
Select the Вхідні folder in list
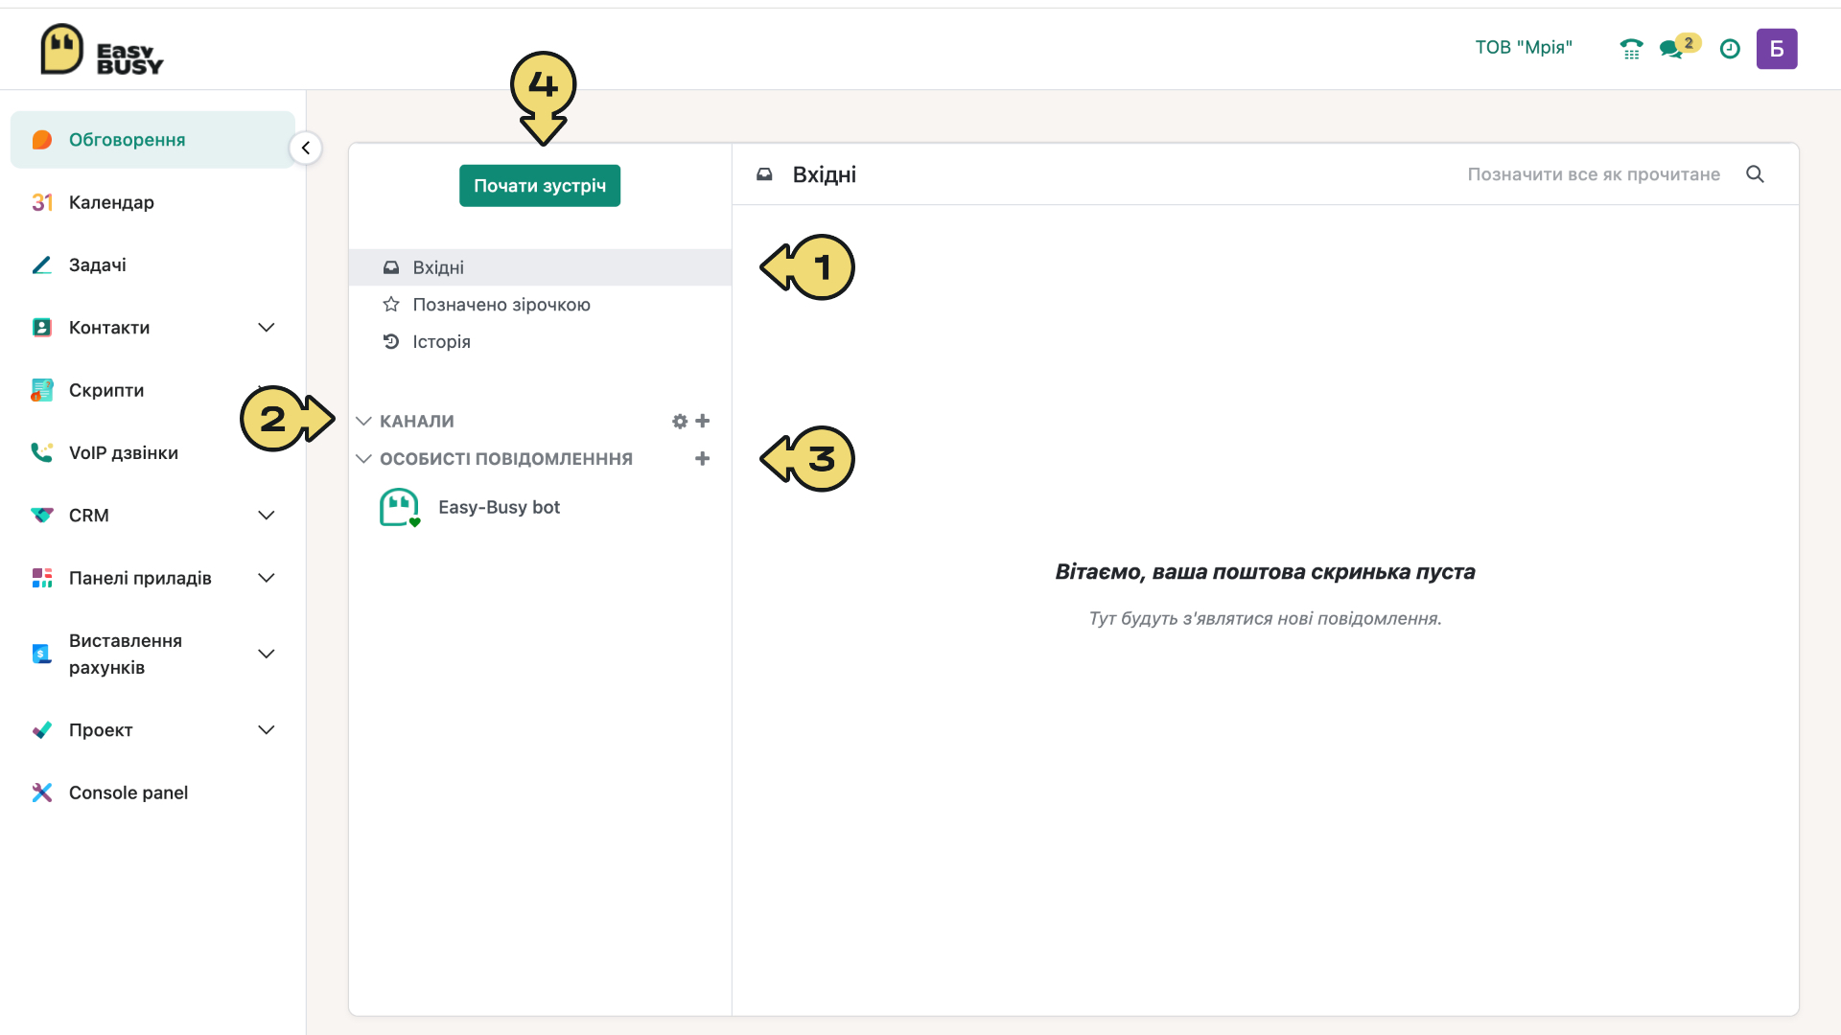click(x=540, y=267)
